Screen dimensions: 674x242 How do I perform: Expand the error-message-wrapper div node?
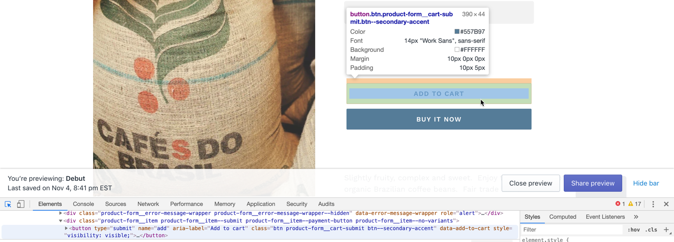tap(60, 214)
